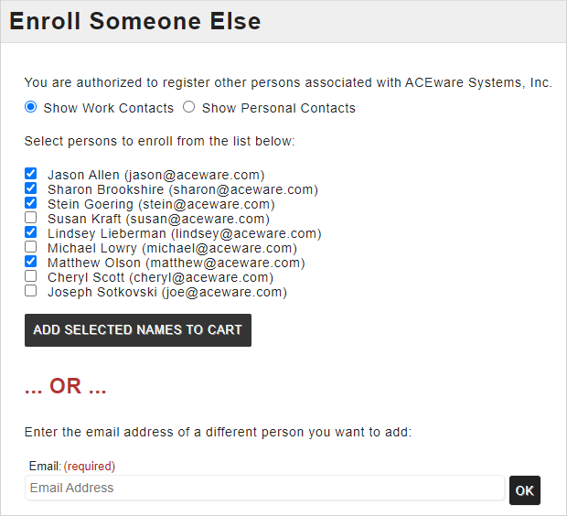Uncheck the Sharon Brookshire checkbox

click(x=31, y=188)
